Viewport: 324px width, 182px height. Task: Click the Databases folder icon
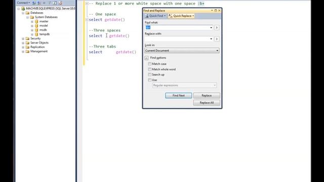pos(27,13)
